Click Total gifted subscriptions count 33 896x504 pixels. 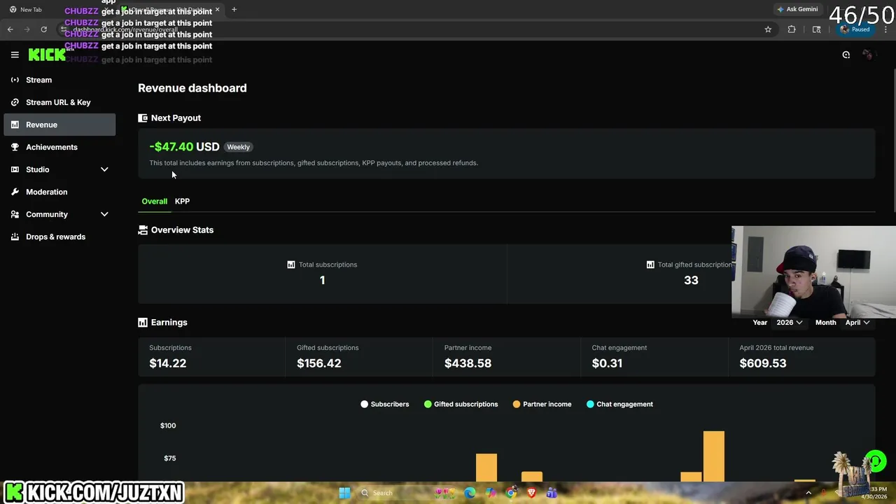tap(691, 280)
